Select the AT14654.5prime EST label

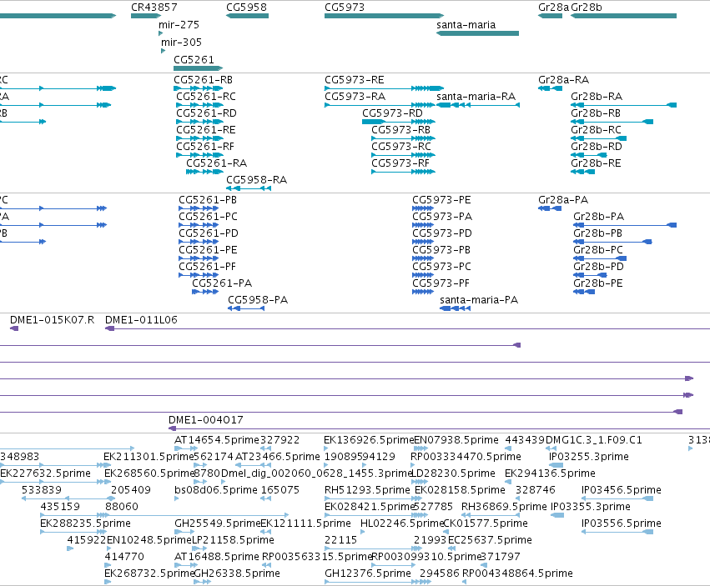pyautogui.click(x=217, y=440)
